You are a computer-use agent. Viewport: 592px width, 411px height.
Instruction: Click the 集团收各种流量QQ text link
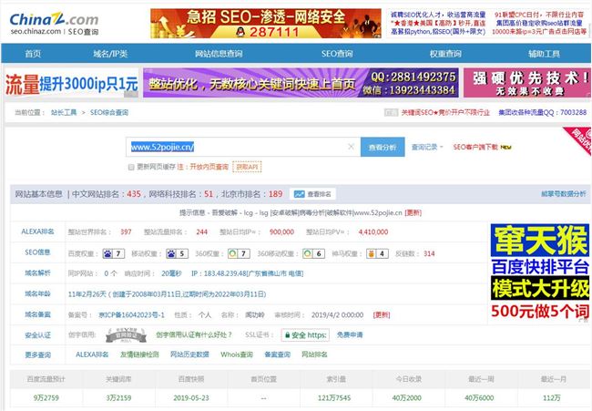[x=543, y=113]
